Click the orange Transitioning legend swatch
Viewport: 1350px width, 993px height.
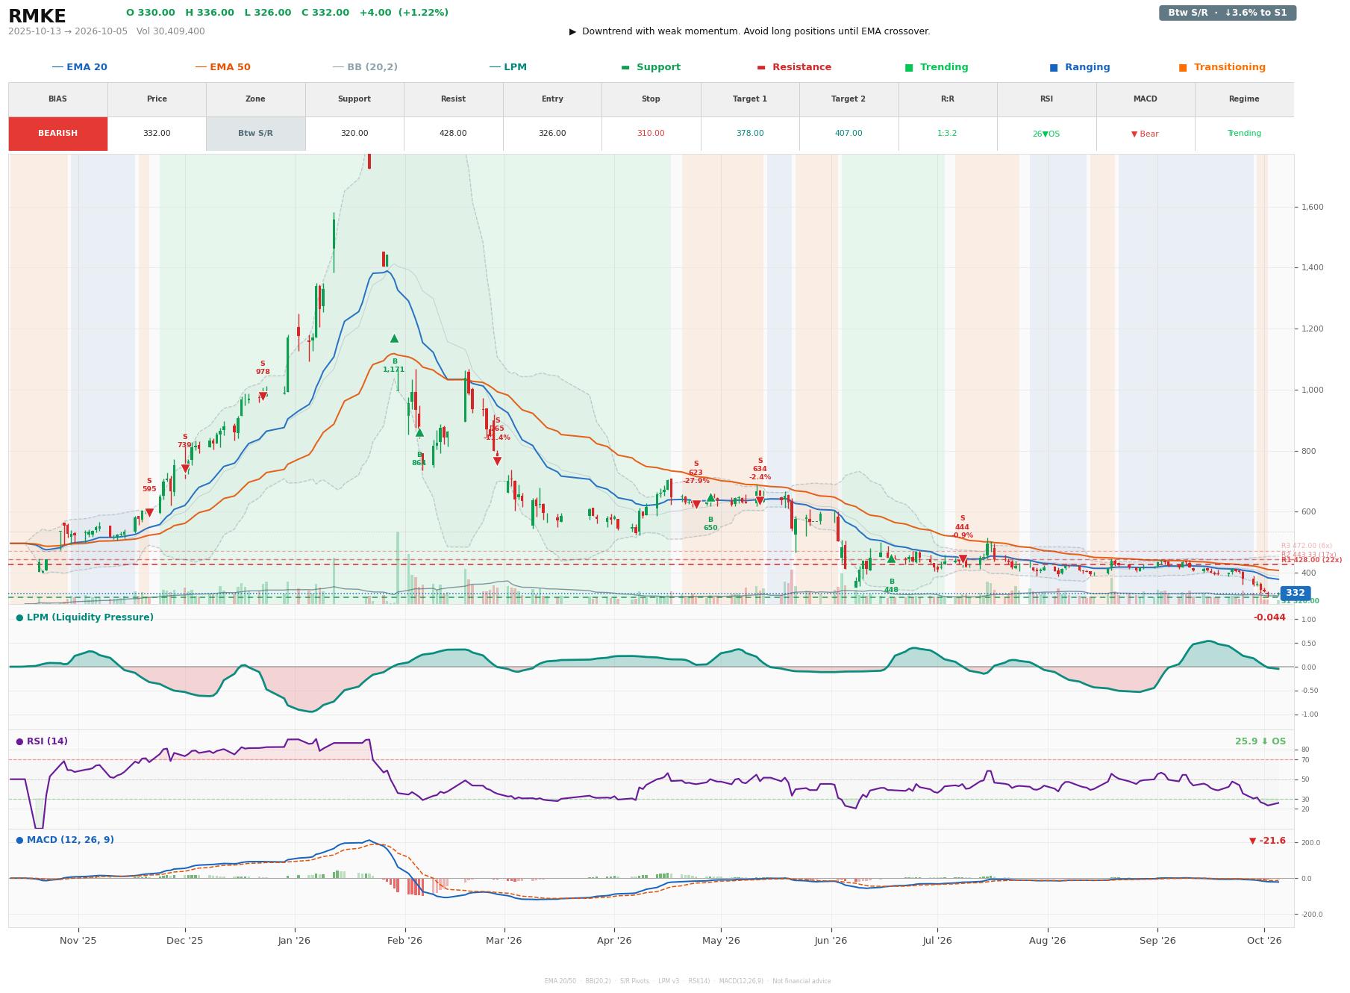pos(1183,67)
